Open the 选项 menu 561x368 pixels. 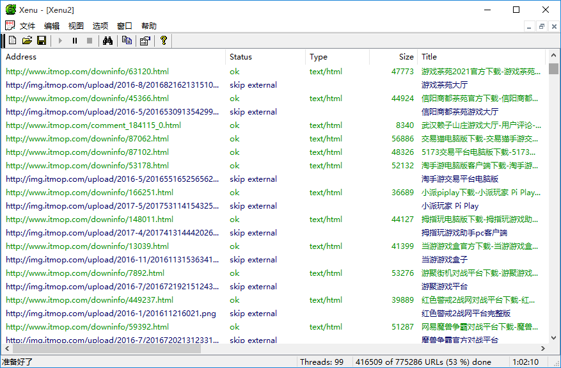pos(100,26)
